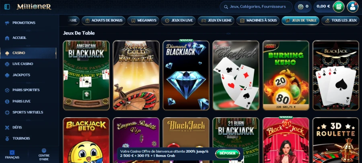Launch the Burning Keno game thumbnail
This screenshot has height=163, width=362.
(286, 75)
